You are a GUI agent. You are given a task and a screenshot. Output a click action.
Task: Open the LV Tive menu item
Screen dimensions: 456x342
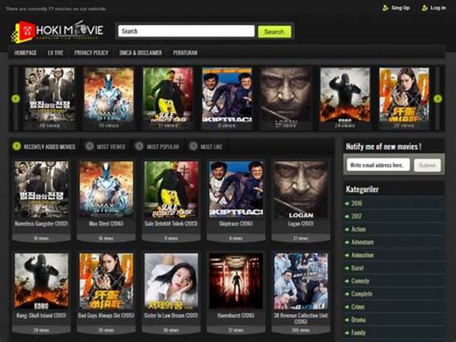pyautogui.click(x=55, y=52)
